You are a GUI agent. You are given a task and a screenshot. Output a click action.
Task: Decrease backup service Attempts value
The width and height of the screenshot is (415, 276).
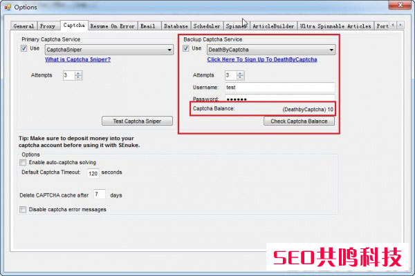point(240,77)
